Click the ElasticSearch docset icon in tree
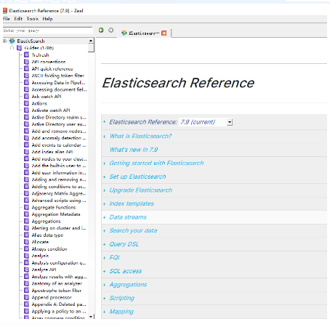This screenshot has width=330, height=327. click(12, 41)
